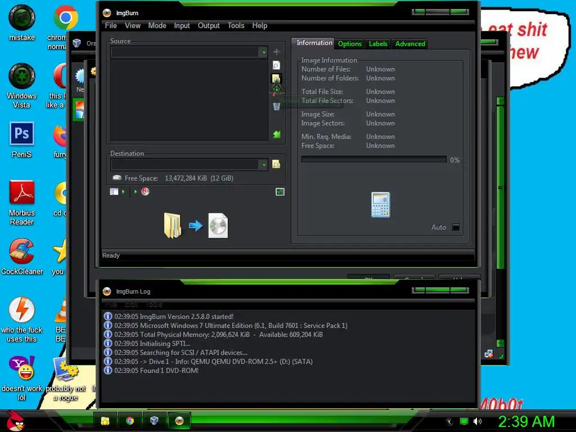Click the red disc icon under Free Space
Image resolution: width=576 pixels, height=432 pixels.
click(145, 191)
